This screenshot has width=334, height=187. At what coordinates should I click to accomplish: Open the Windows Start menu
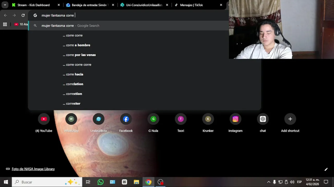coord(6,182)
